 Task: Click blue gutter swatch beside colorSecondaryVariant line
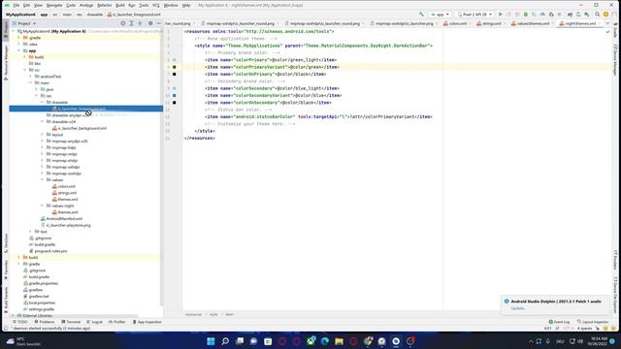175,95
